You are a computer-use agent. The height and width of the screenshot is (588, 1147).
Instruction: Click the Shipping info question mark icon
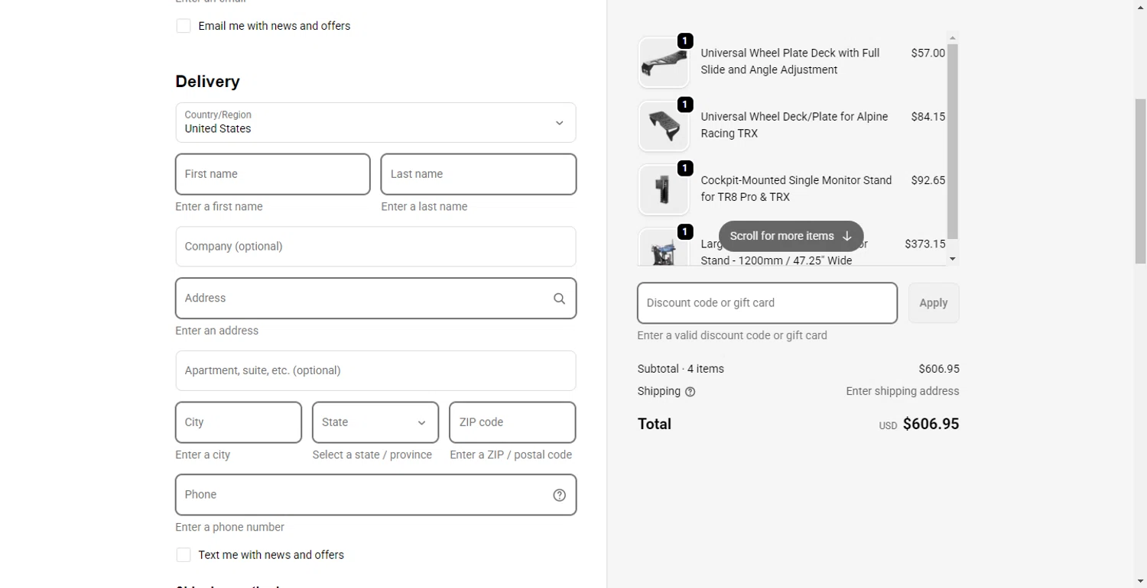690,392
